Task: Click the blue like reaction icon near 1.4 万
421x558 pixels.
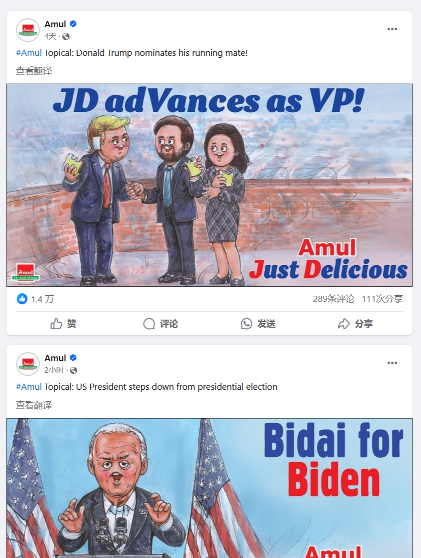Action: [x=22, y=299]
